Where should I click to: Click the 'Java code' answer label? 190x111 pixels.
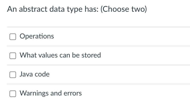click(x=34, y=74)
